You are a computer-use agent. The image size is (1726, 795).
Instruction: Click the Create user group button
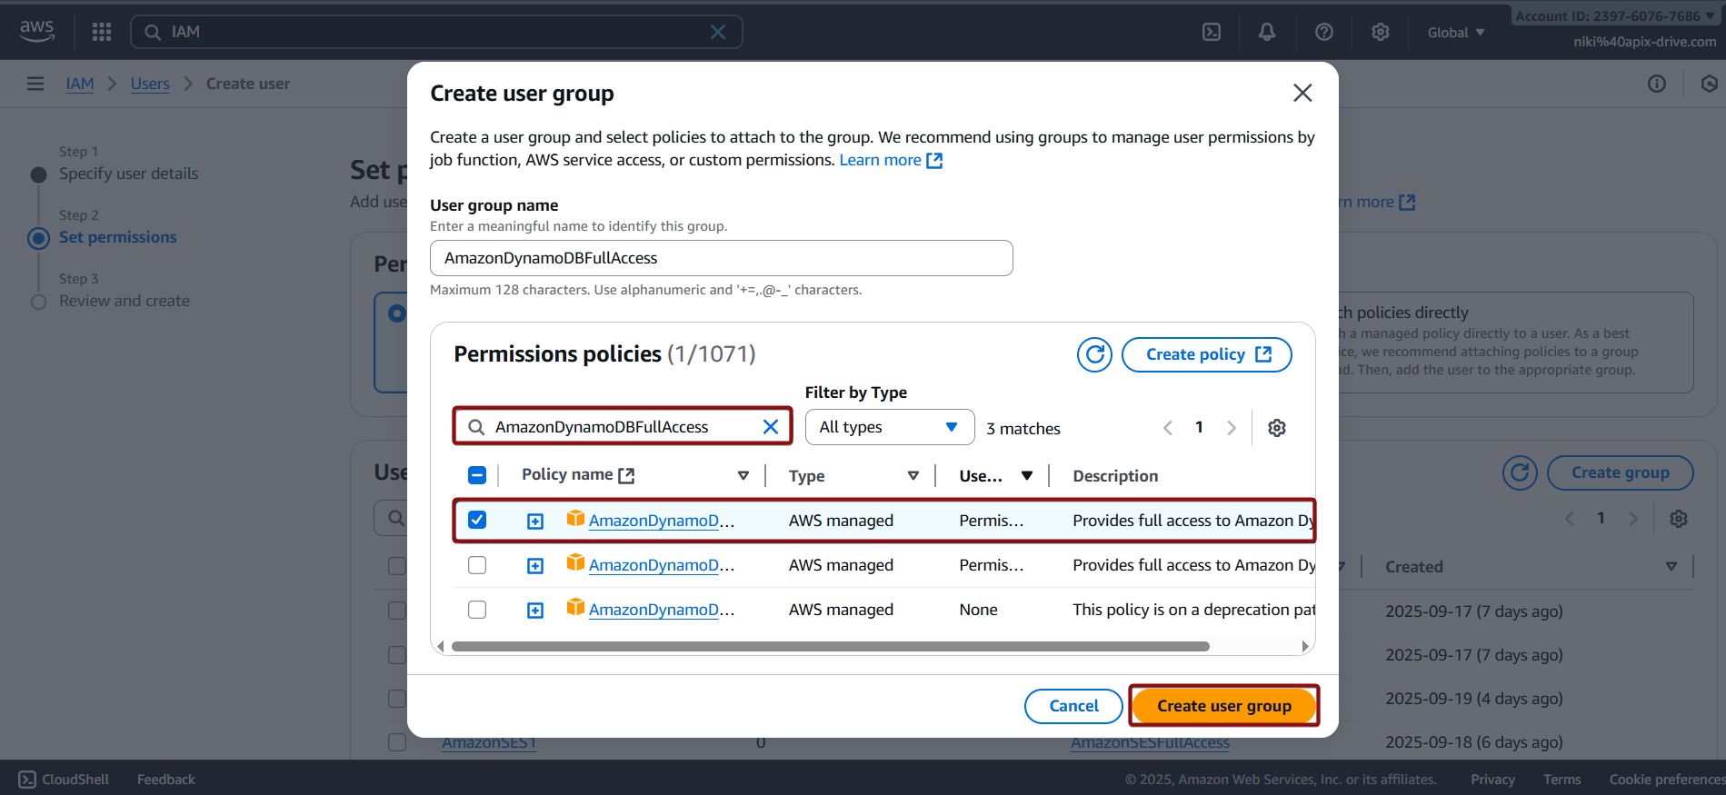pos(1223,706)
